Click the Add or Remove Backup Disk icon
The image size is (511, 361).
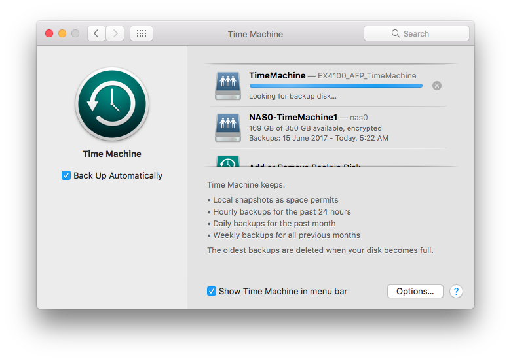pos(228,162)
